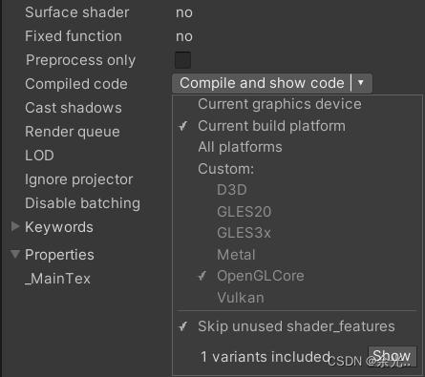Open the dropdown arrow beside Compile and show code
425x377 pixels.
(x=361, y=83)
